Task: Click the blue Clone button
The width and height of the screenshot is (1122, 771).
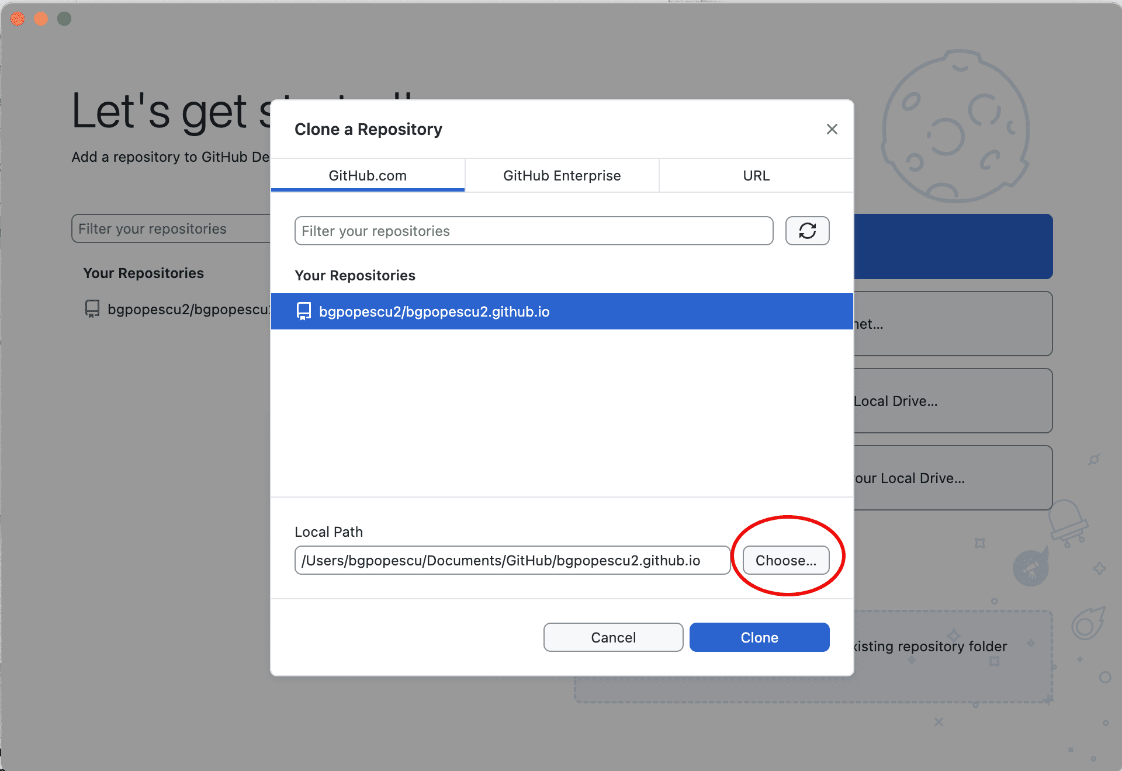Action: click(759, 637)
